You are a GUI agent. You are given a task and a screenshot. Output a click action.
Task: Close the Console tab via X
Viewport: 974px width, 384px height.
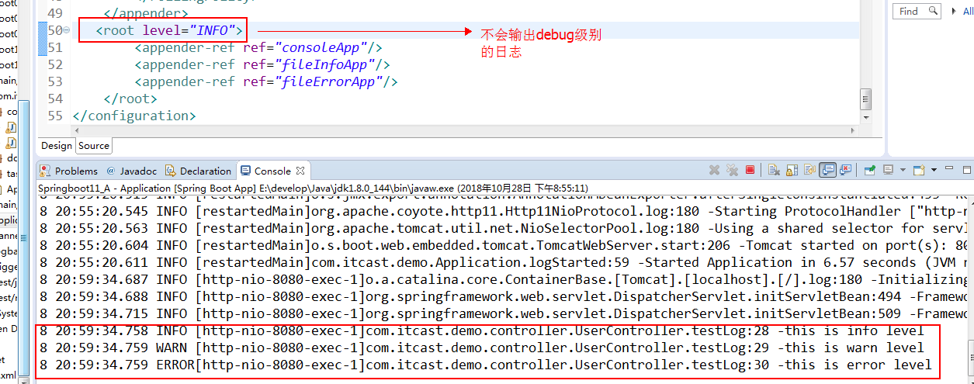tap(301, 171)
